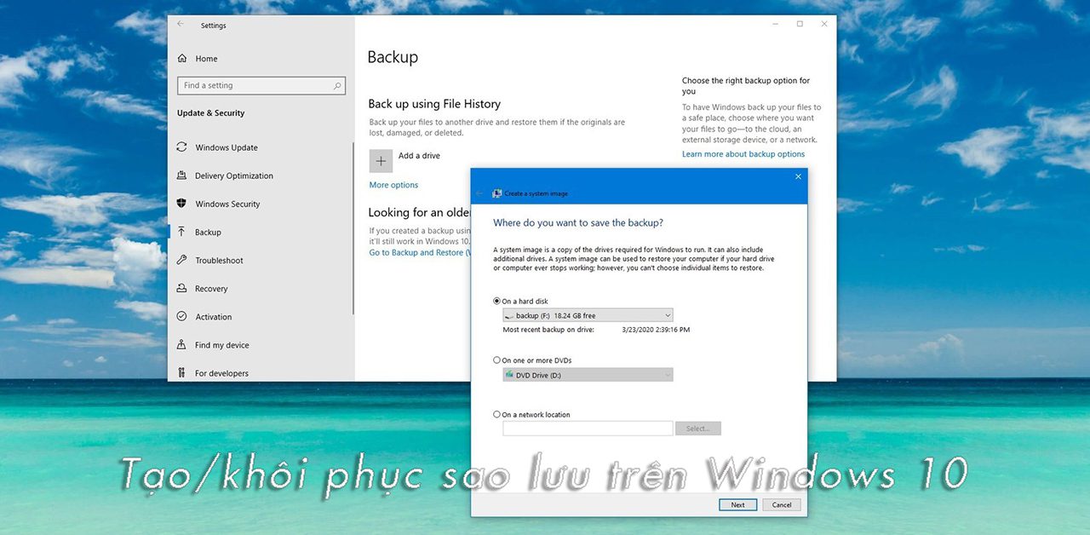Click the back arrow in system image dialog
The image size is (1090, 535).
click(x=479, y=193)
